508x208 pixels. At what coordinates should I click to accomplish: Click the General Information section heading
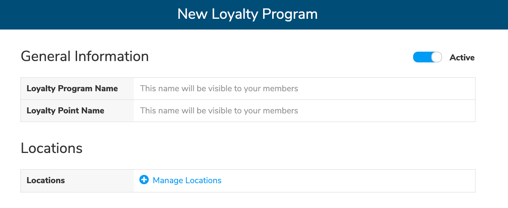pos(85,56)
